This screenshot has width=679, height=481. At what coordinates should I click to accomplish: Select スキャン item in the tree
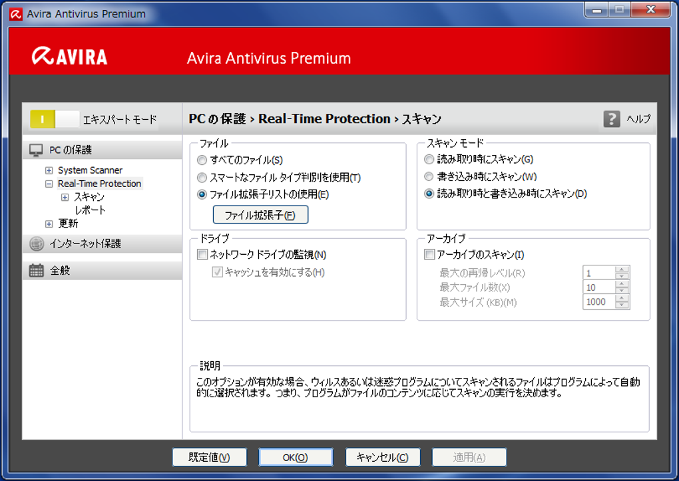pyautogui.click(x=89, y=197)
